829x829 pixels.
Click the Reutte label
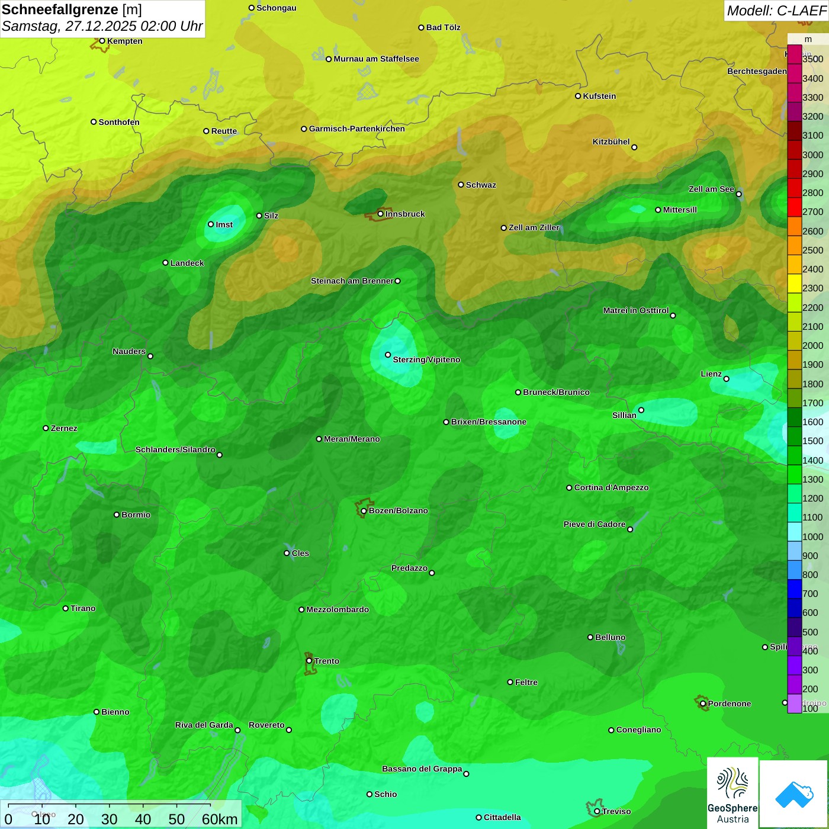pos(224,131)
